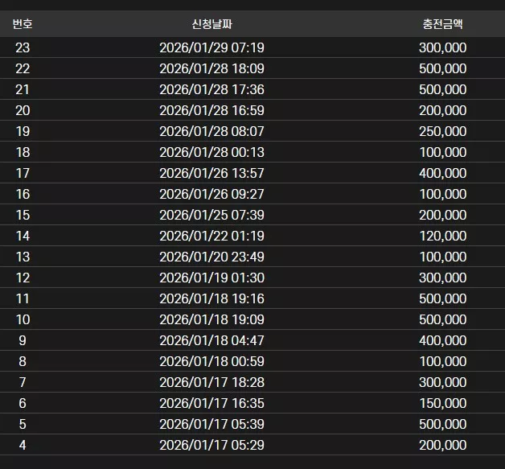Click row number 13
505x469 pixels.
coord(23,257)
